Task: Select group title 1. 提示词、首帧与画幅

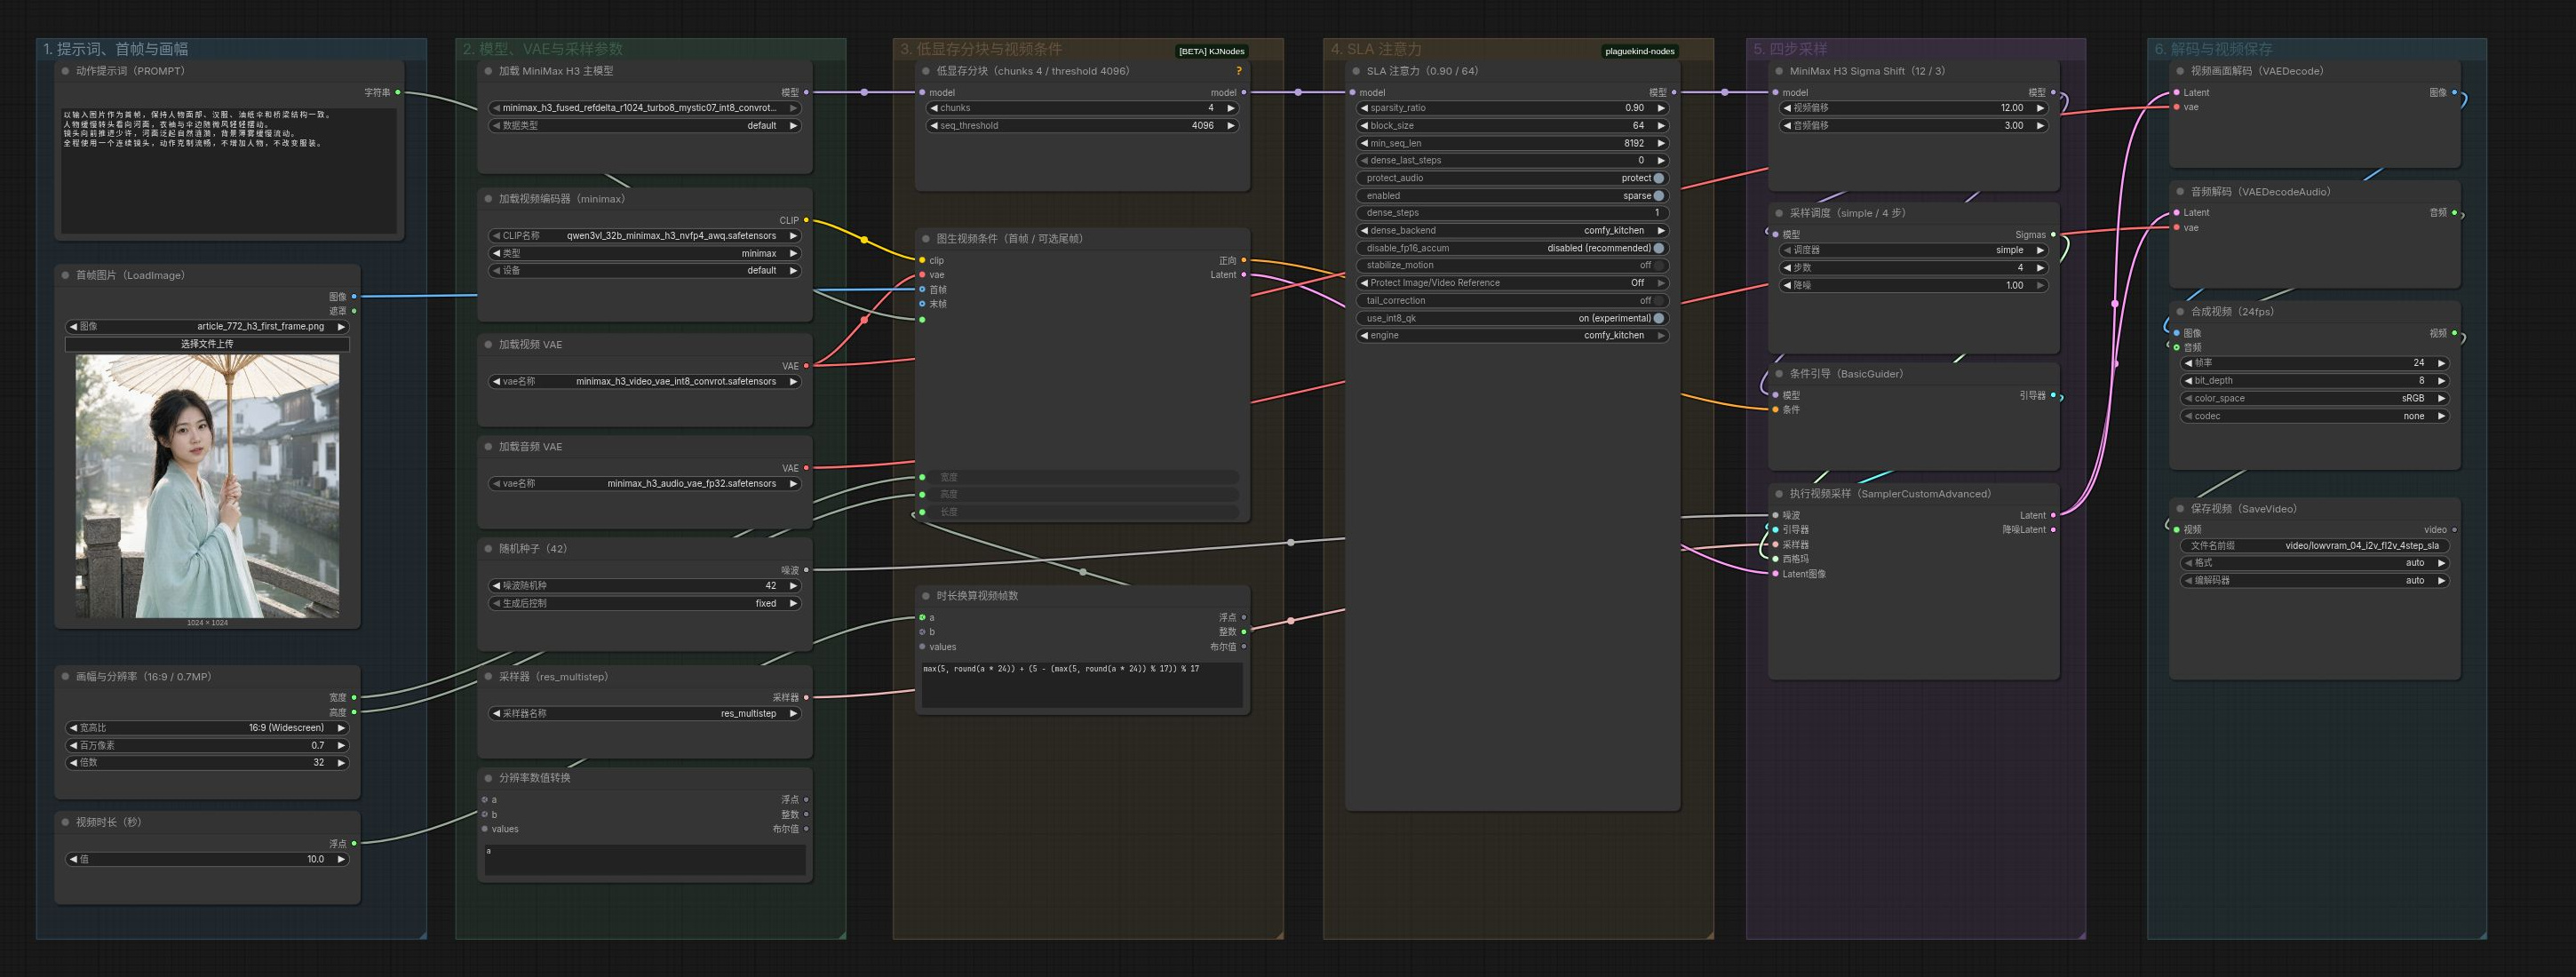Action: 115,49
